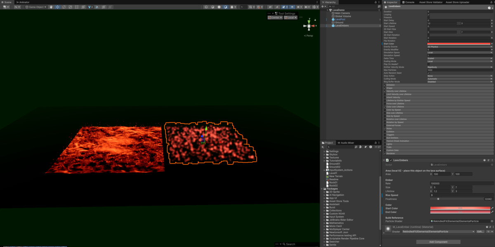Image resolution: width=495 pixels, height=247 pixels.
Task: Expand the Settings folder in Project
Action: pyautogui.click(x=324, y=151)
